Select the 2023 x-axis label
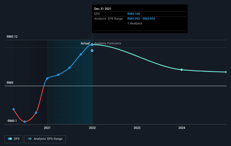Image resolution: width=231 pixels, height=146 pixels. pos(137,128)
